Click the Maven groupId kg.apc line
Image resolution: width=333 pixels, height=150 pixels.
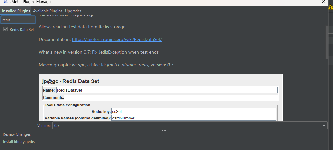tap(106, 65)
